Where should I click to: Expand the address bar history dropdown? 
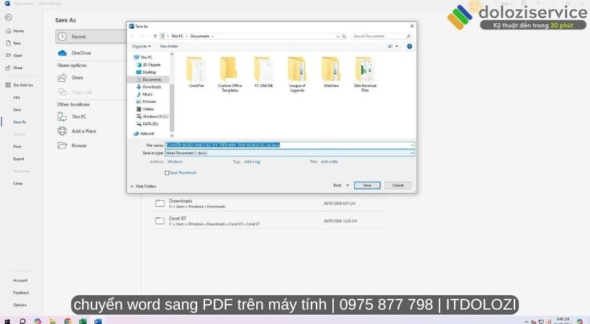[337, 36]
